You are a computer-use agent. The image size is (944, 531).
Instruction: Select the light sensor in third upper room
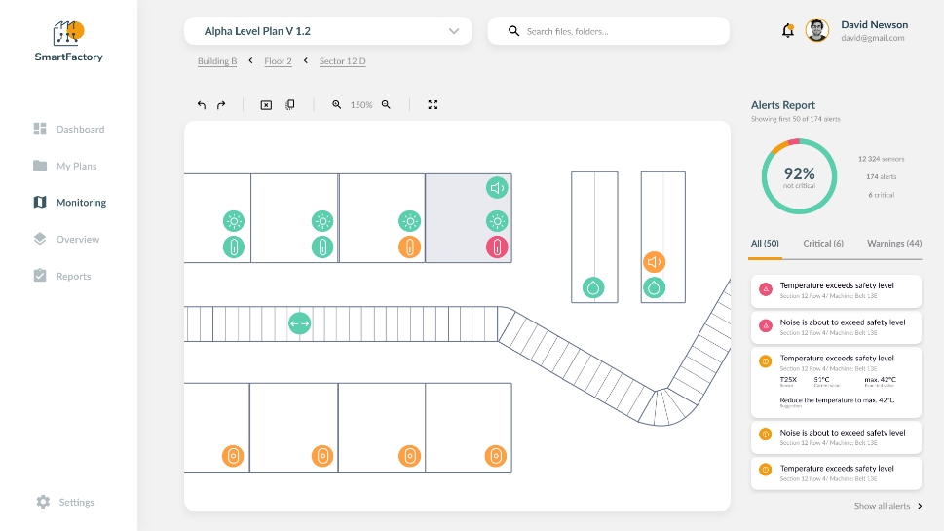point(410,221)
